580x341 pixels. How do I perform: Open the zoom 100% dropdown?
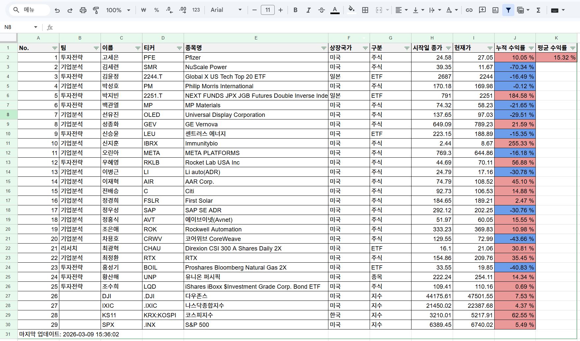tap(118, 10)
